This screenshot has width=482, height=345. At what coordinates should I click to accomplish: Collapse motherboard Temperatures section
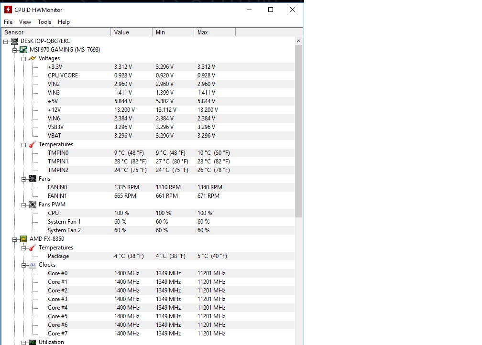pyautogui.click(x=24, y=145)
